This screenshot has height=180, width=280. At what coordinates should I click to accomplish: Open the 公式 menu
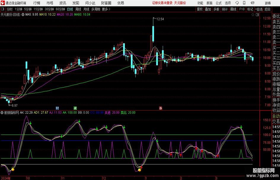point(219,3)
